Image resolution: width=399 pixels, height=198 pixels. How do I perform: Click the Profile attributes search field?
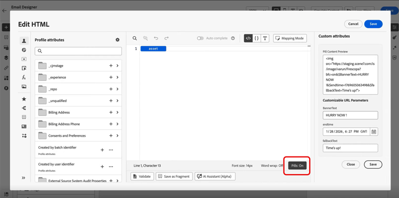coord(78,51)
